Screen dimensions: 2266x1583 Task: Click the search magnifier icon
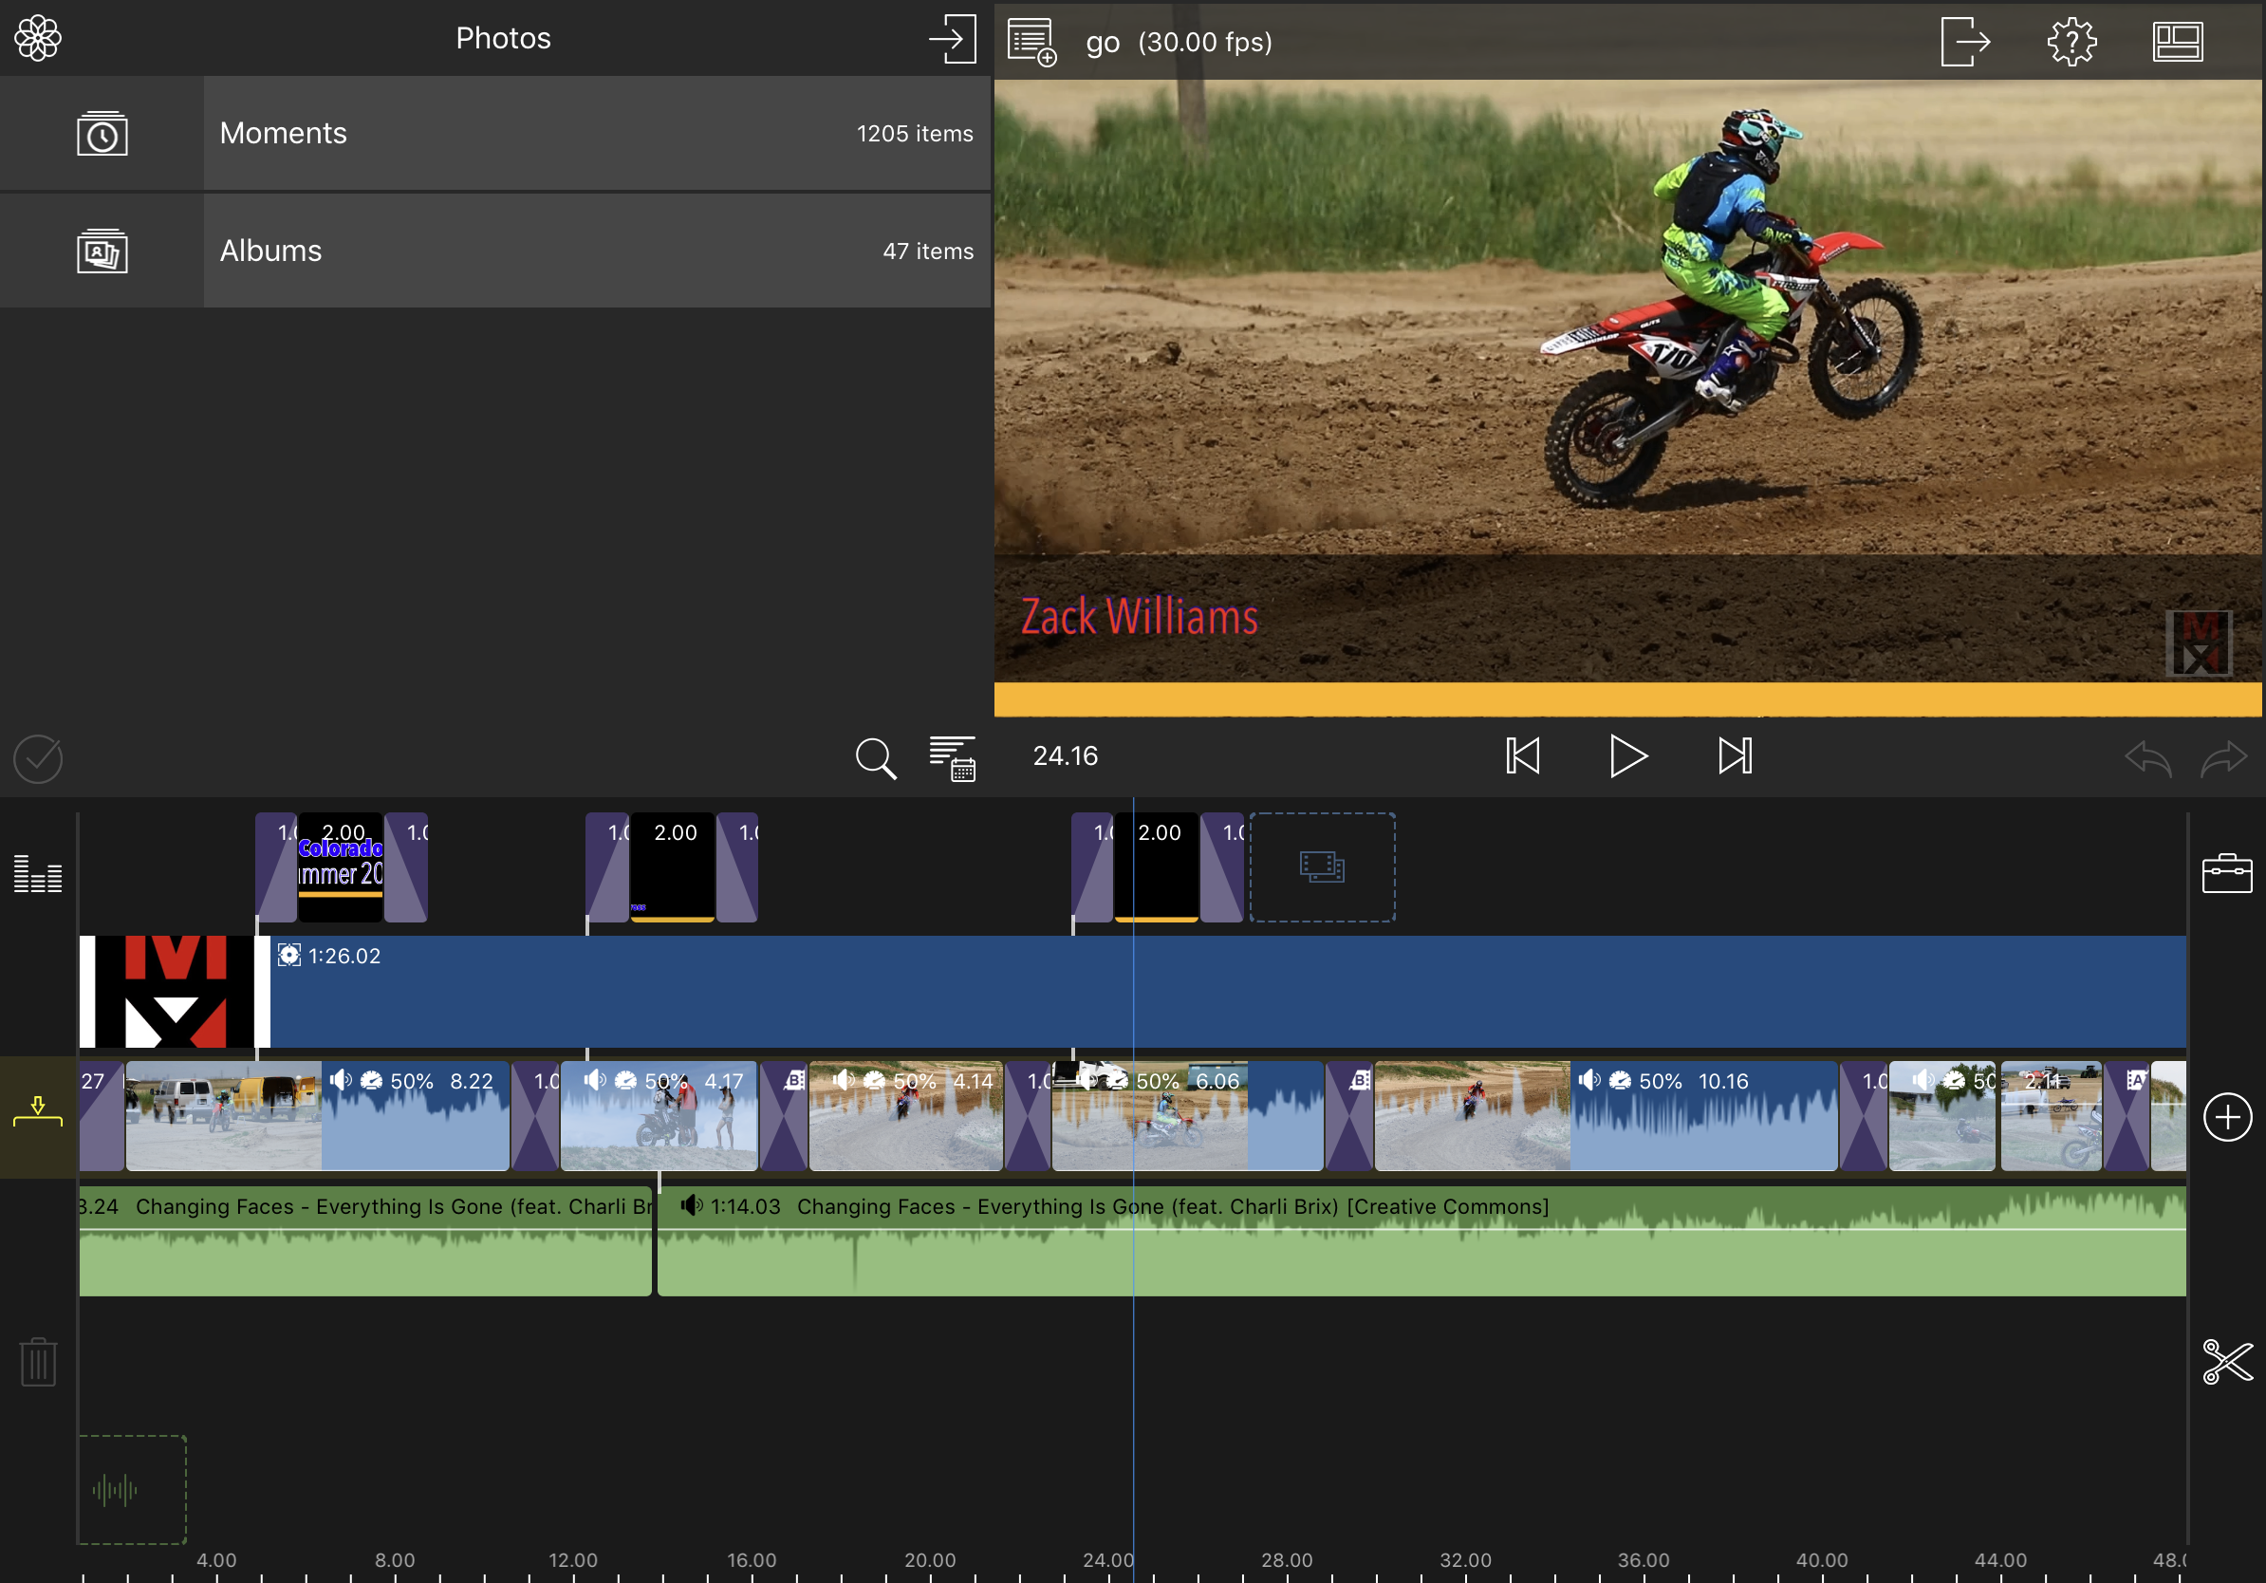(876, 758)
